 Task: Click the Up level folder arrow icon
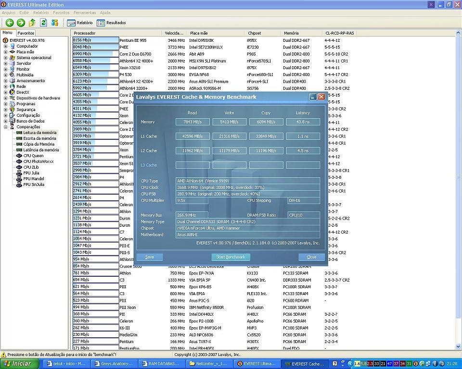coord(32,23)
